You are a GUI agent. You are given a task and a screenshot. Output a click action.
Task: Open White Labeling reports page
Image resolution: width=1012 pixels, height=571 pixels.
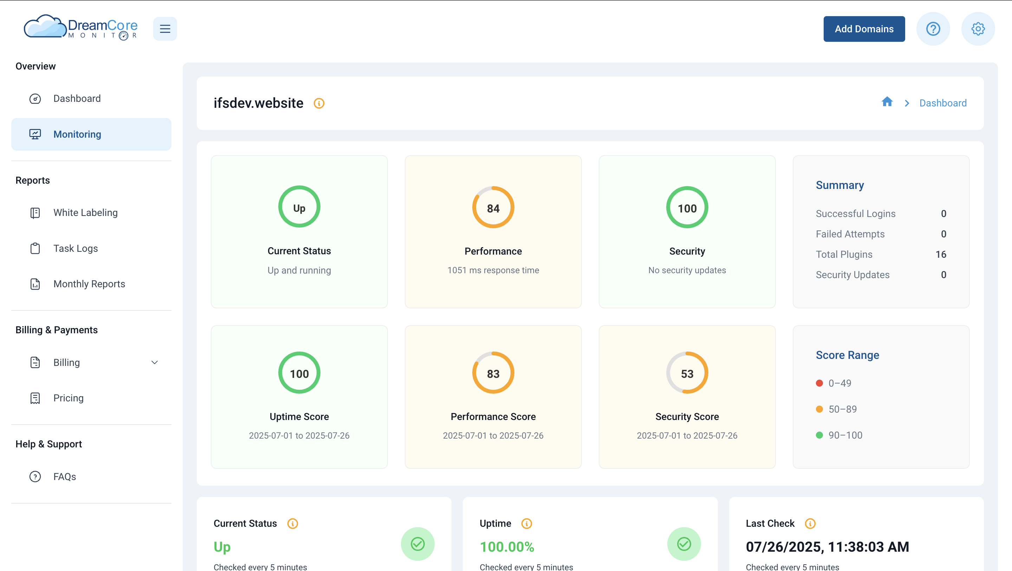(x=91, y=212)
